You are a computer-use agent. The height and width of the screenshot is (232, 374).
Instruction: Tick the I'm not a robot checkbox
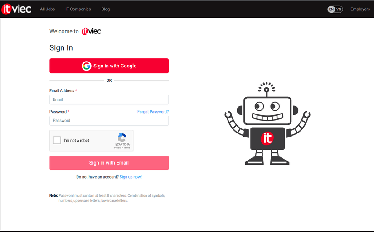coord(57,140)
